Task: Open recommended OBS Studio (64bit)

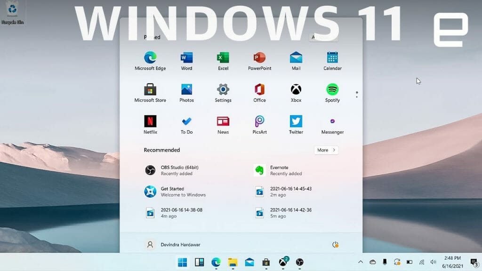Action: 172,170
